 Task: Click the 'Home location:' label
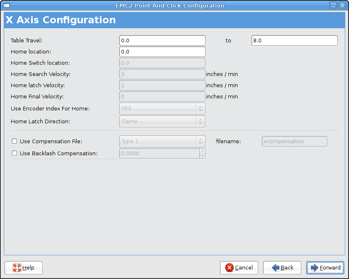[31, 52]
